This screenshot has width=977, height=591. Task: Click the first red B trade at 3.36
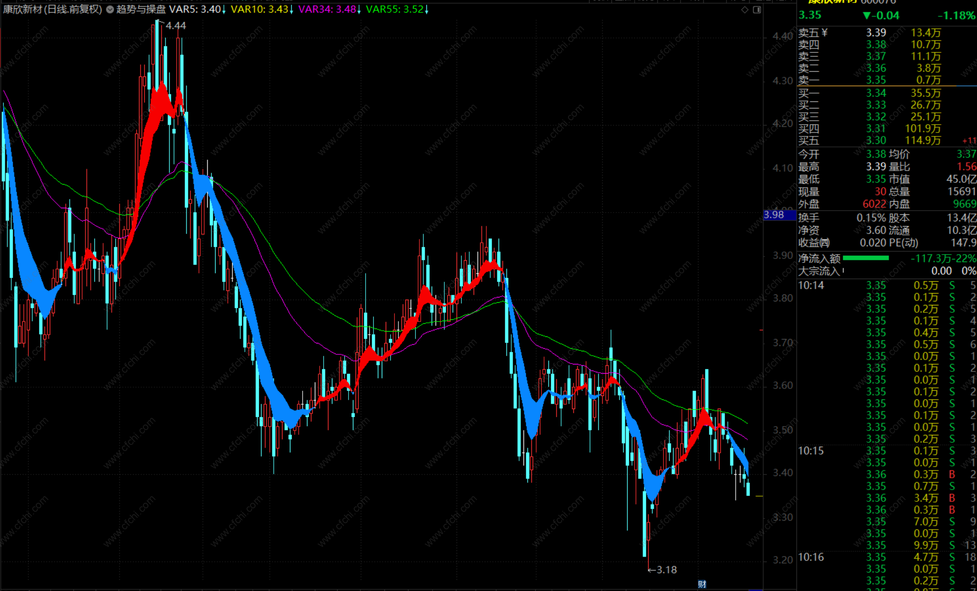click(x=952, y=474)
